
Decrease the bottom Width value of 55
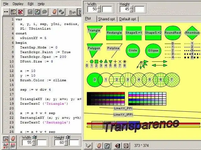tap(34, 144)
